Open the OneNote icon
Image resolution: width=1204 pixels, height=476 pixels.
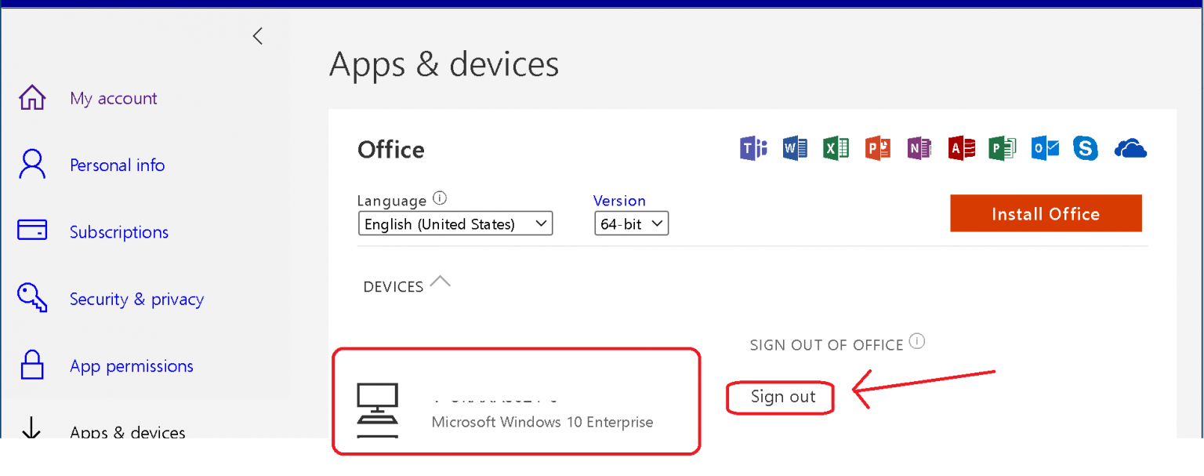[919, 148]
